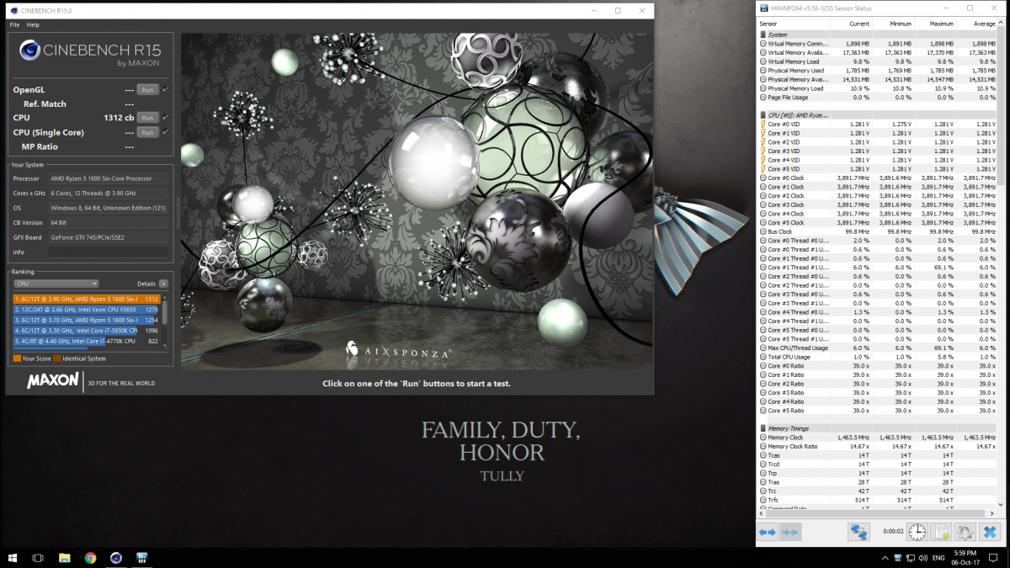Click the Minimum column header in HWiNFO
The height and width of the screenshot is (568, 1010).
tap(894, 24)
